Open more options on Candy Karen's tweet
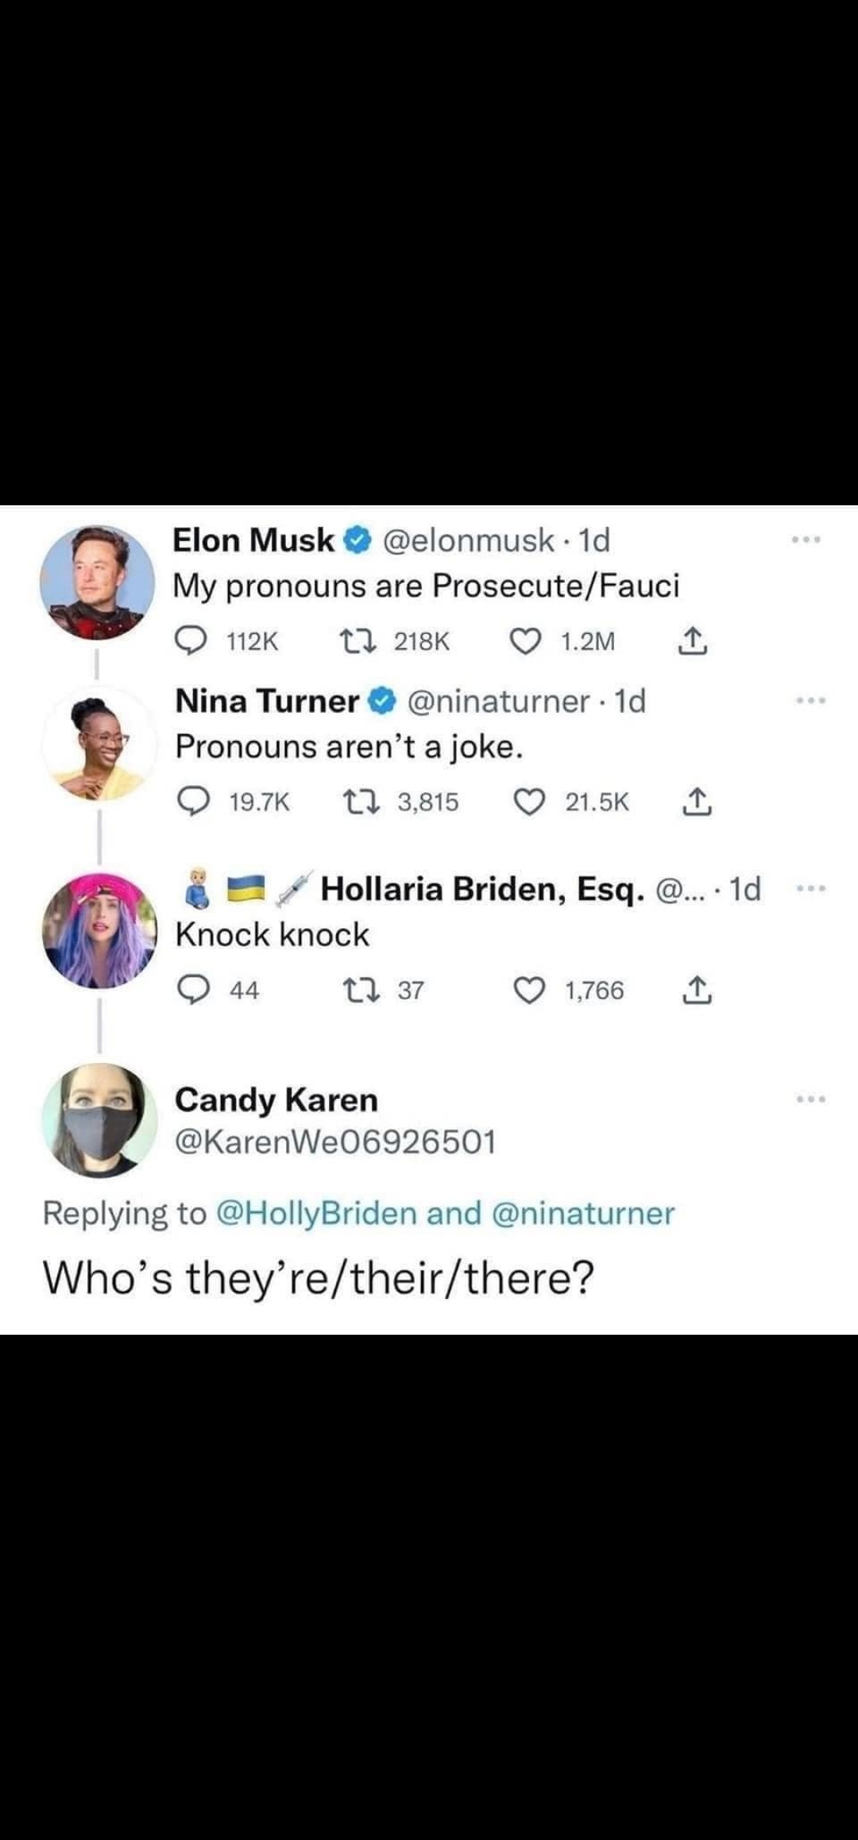Viewport: 858px width, 1840px height. [x=810, y=1100]
